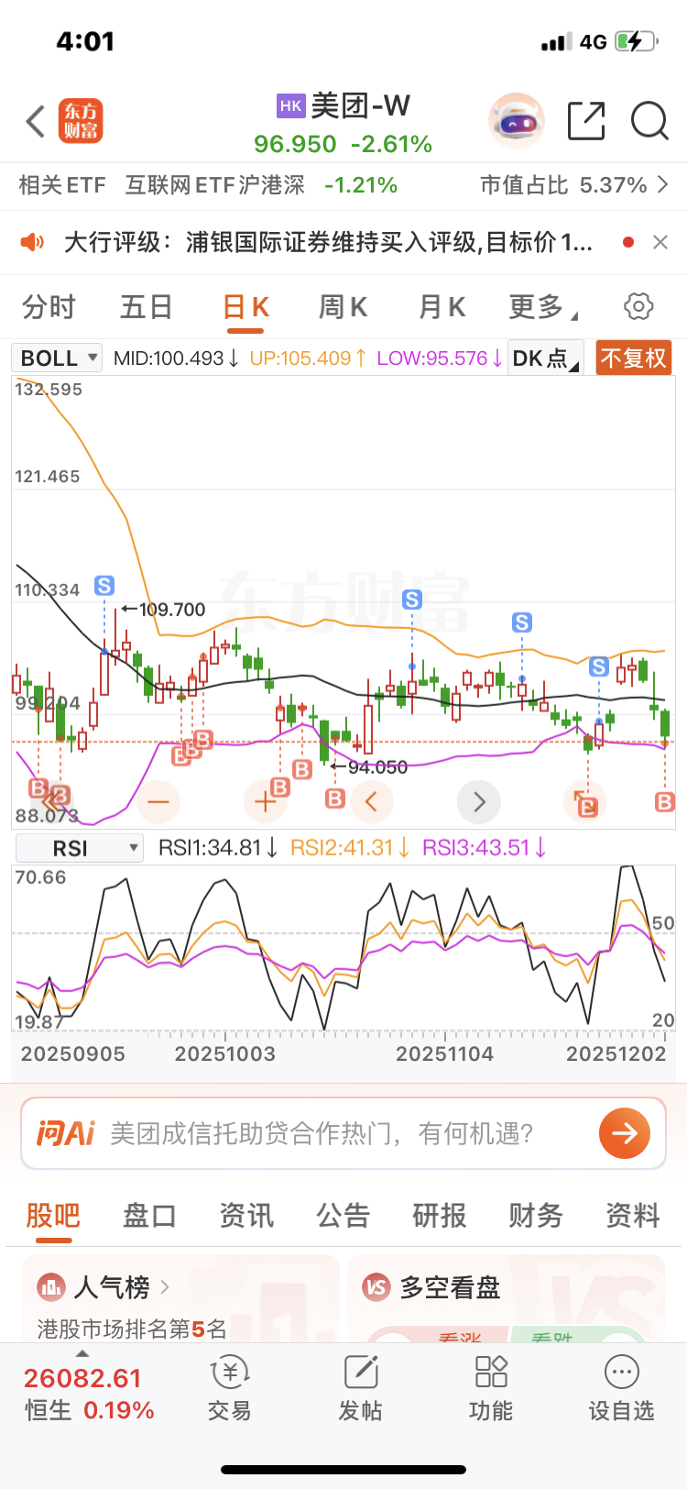Switch to 周K chart tab
687x1489 pixels.
343,307
